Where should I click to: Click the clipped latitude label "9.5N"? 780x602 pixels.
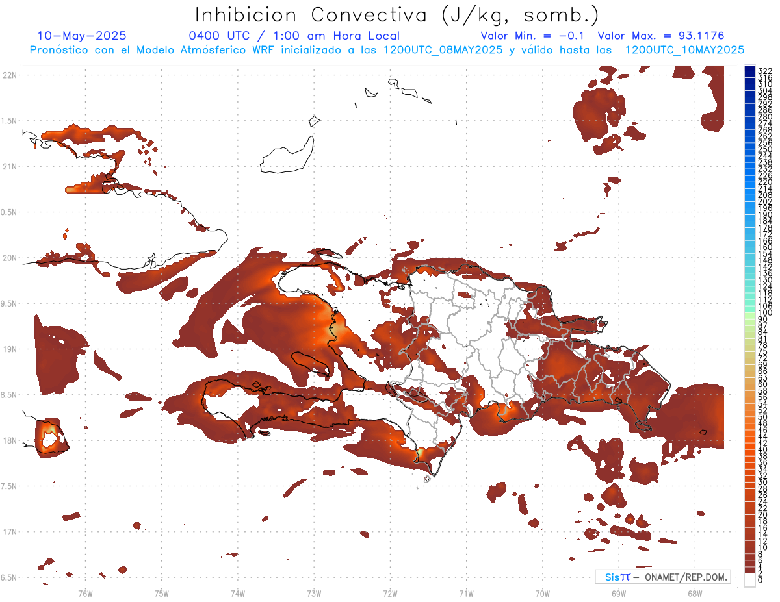coord(9,304)
